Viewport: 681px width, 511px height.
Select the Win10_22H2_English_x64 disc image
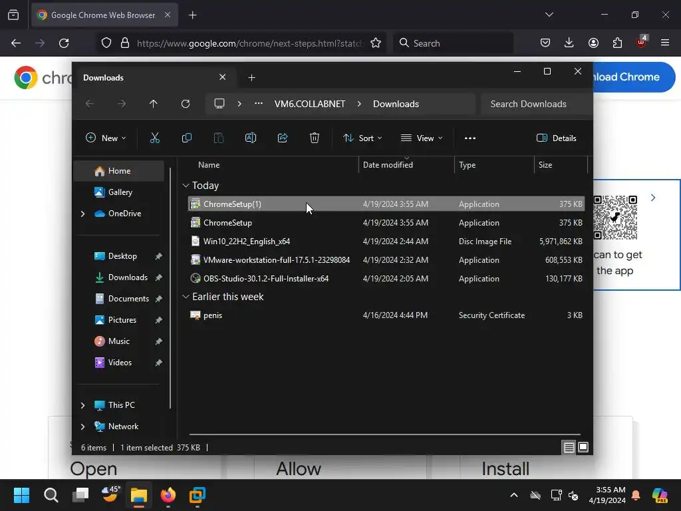point(386,241)
